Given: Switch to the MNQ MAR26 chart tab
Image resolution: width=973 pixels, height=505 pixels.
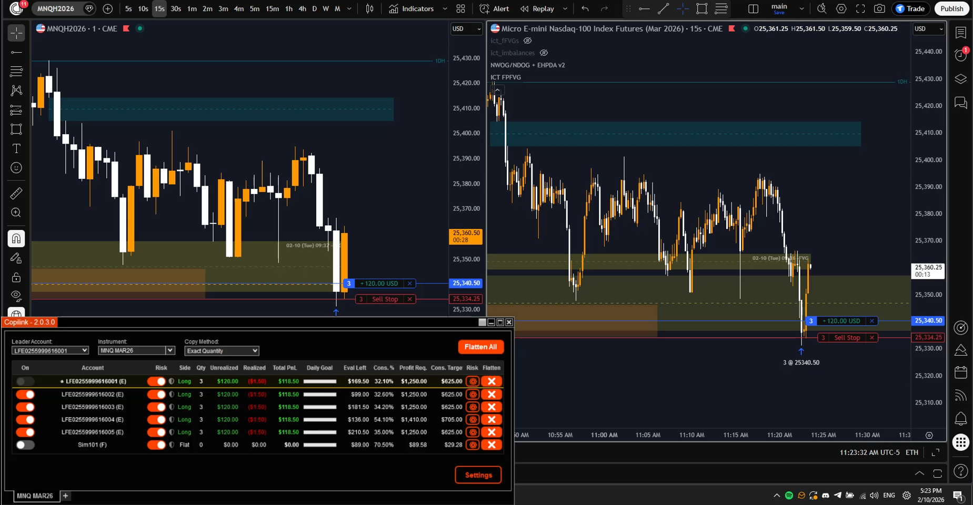Looking at the screenshot, I should tap(35, 496).
